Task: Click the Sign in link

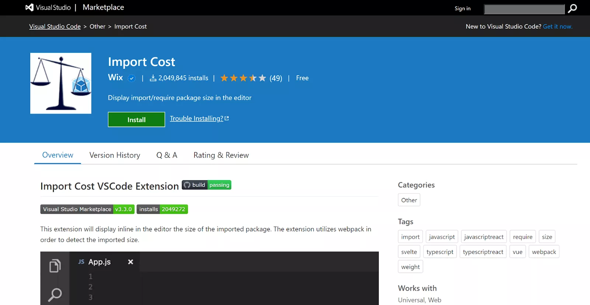Action: pos(462,8)
